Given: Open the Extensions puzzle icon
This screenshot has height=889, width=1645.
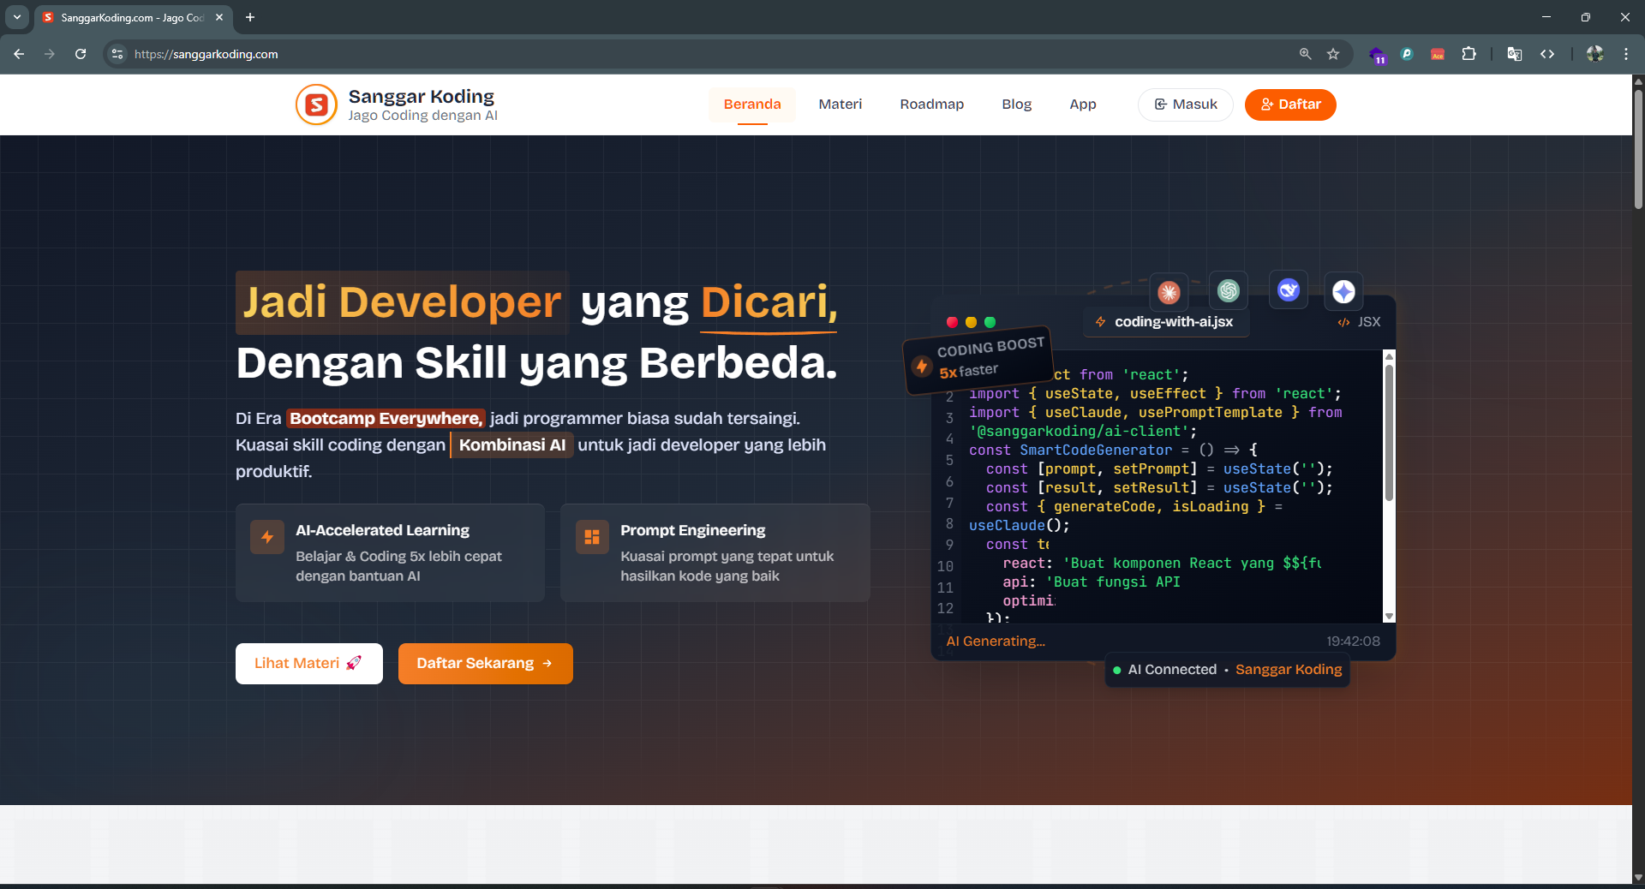Looking at the screenshot, I should (x=1469, y=54).
